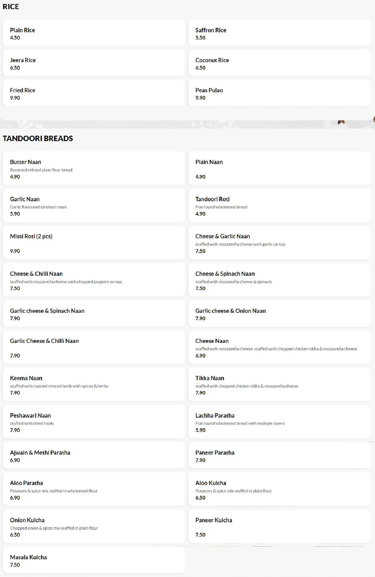Pick the Peshawari Naan item
The width and height of the screenshot is (375, 577).
tap(94, 422)
